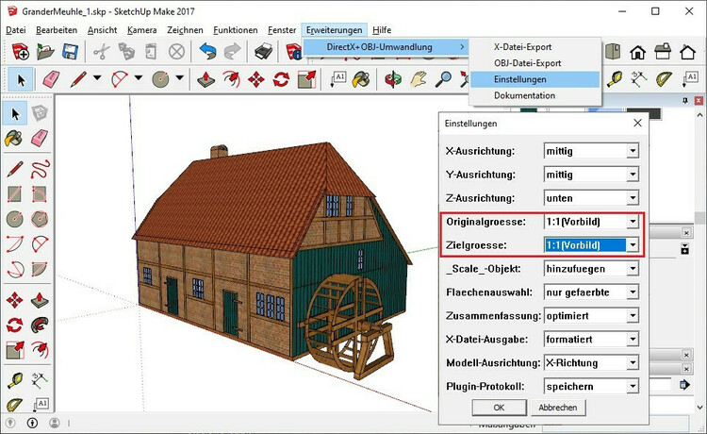Select Scale tool in top toolbar
The height and width of the screenshot is (434, 707).
307,79
